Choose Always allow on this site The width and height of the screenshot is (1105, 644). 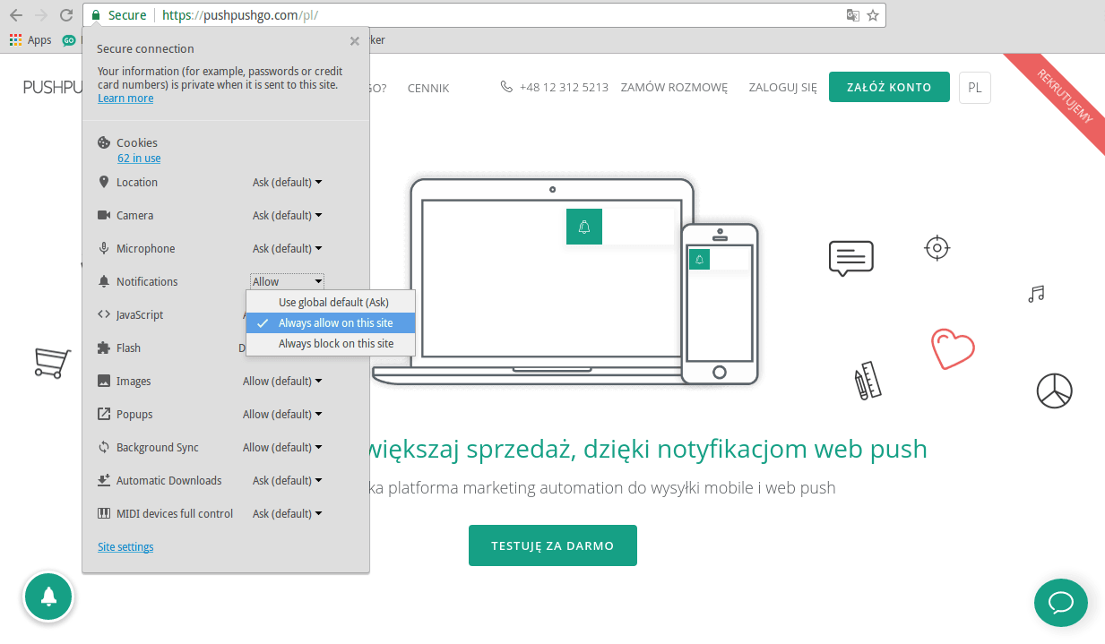point(331,323)
